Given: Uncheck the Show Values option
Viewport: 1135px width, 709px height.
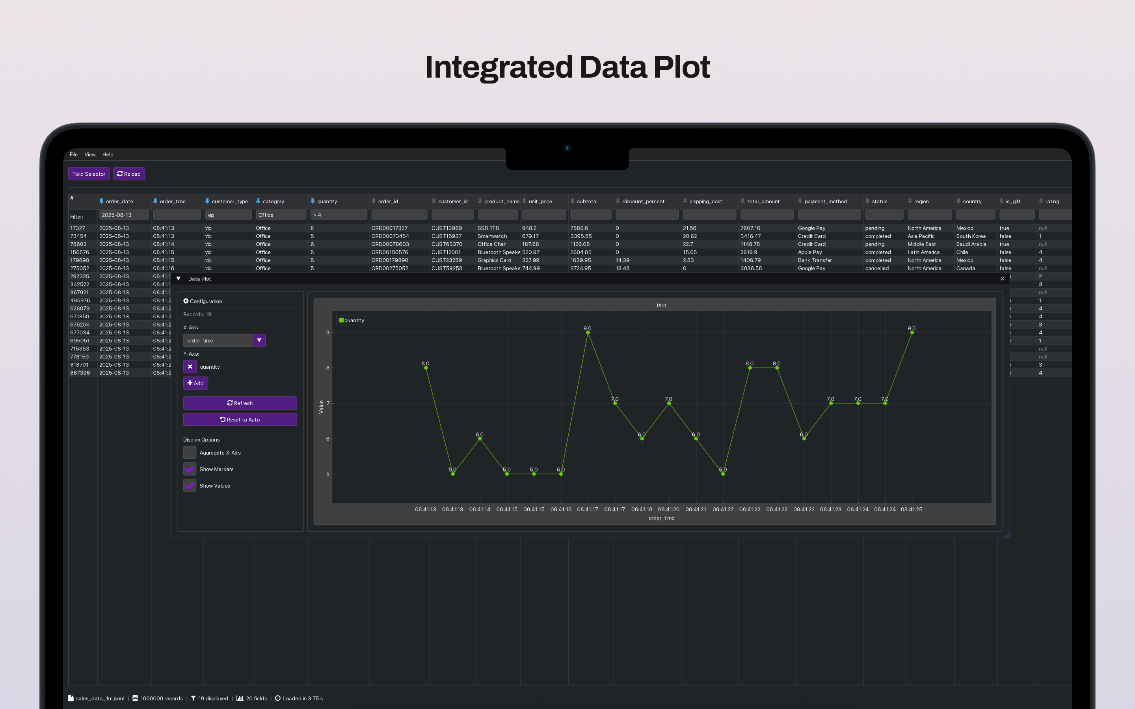Looking at the screenshot, I should (x=190, y=485).
